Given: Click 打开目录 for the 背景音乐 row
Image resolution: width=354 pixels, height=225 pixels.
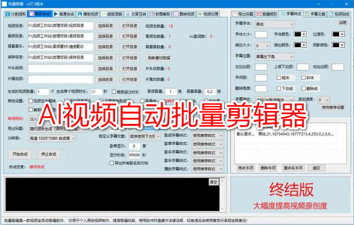Looking at the screenshot, I should [x=130, y=47].
